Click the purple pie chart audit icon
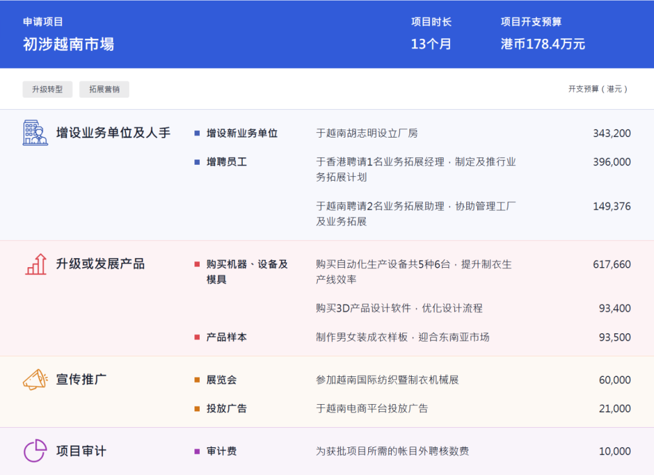Image resolution: width=654 pixels, height=475 pixels. (35, 451)
